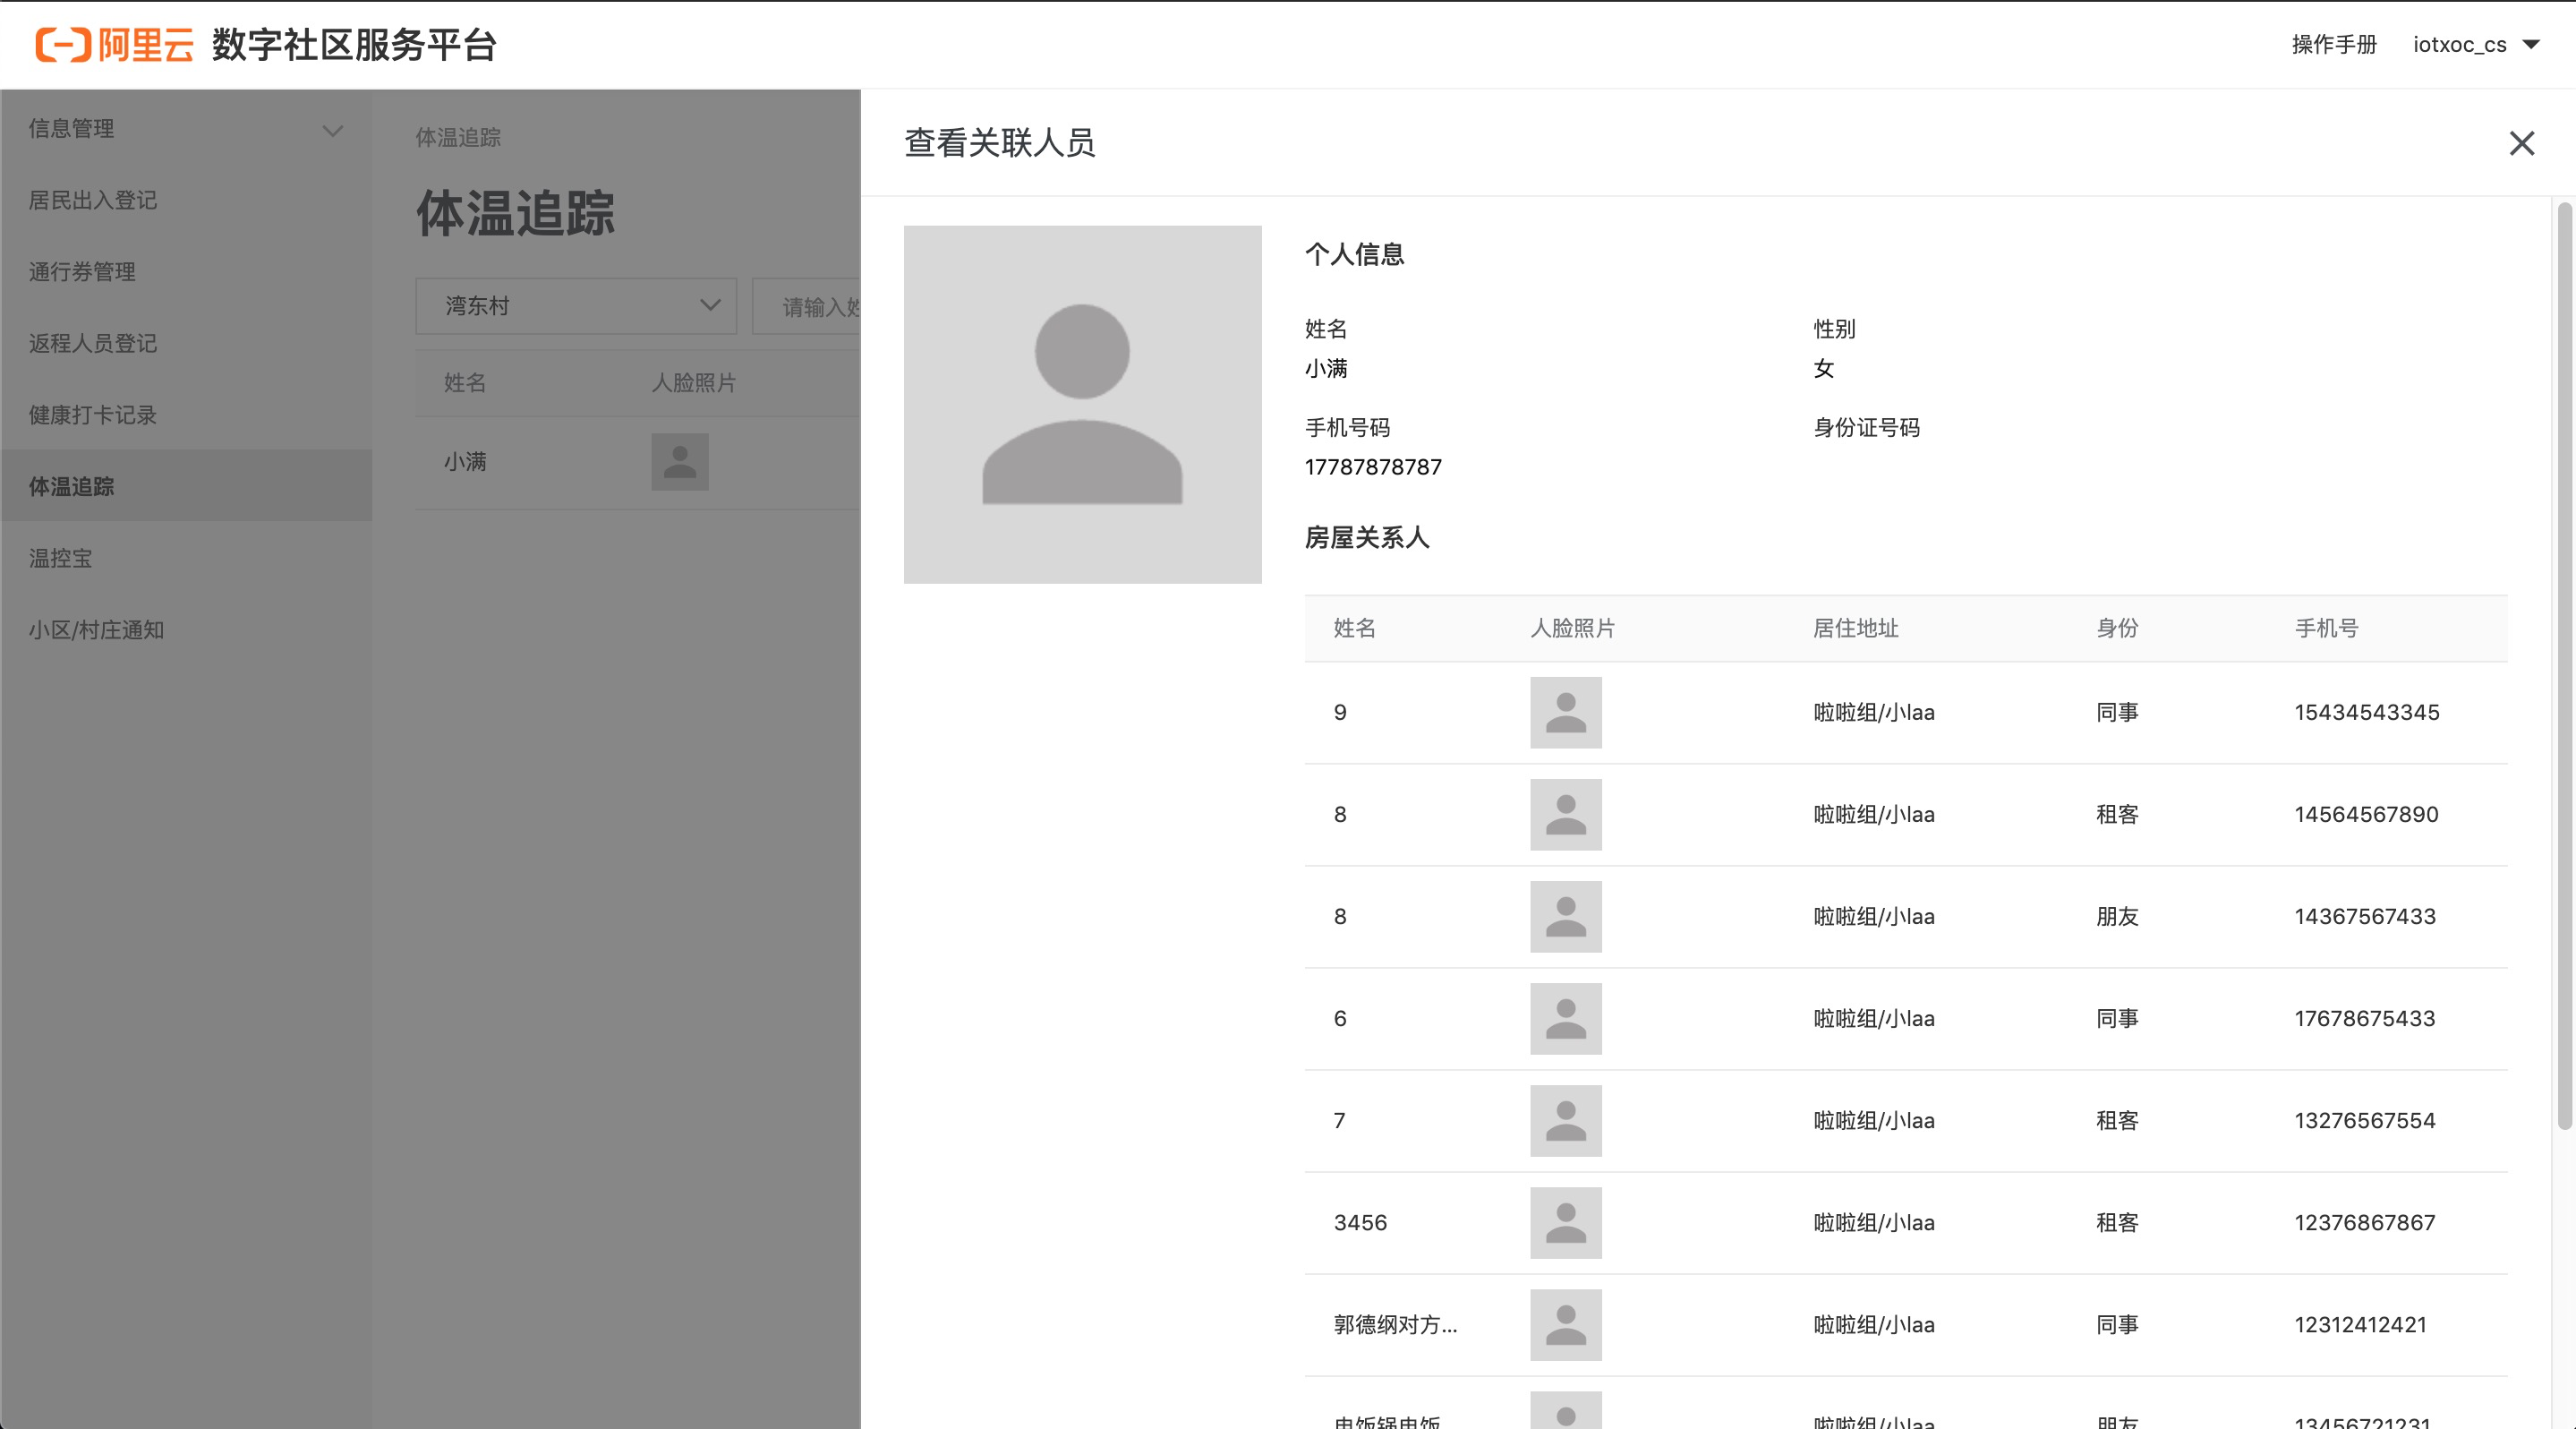Click the 居住地址 column header
Viewport: 2576px width, 1429px height.
pyautogui.click(x=1855, y=629)
